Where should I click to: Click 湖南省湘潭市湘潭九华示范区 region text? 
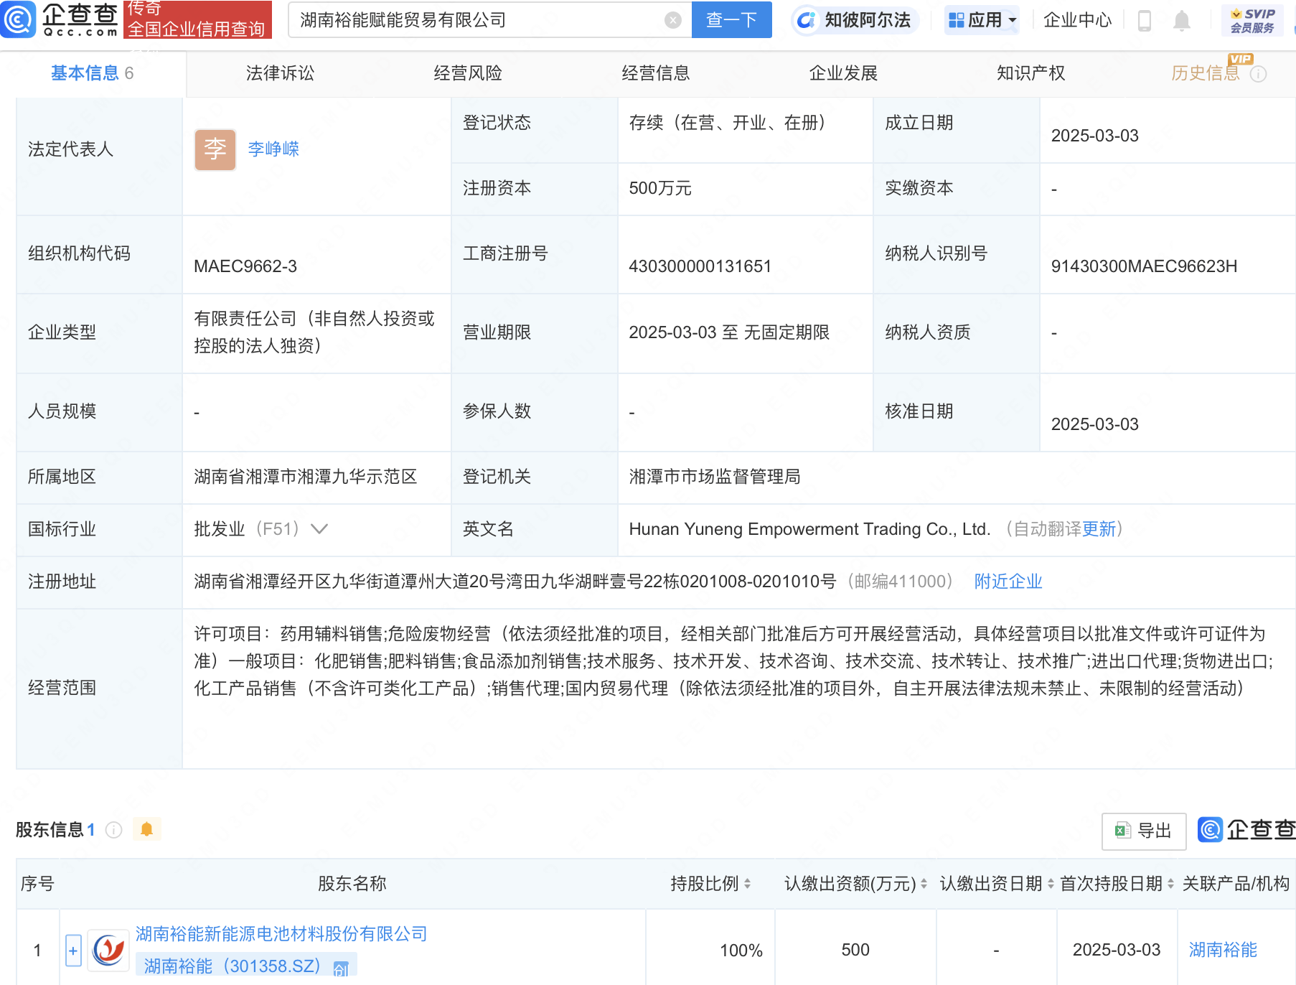click(x=306, y=477)
